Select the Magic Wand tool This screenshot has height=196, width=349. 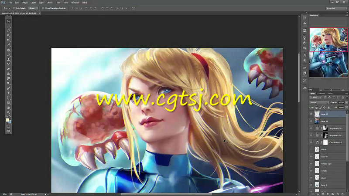8,35
